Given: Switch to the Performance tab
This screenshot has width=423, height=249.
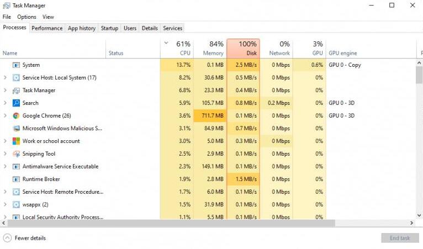Looking at the screenshot, I should 47,28.
